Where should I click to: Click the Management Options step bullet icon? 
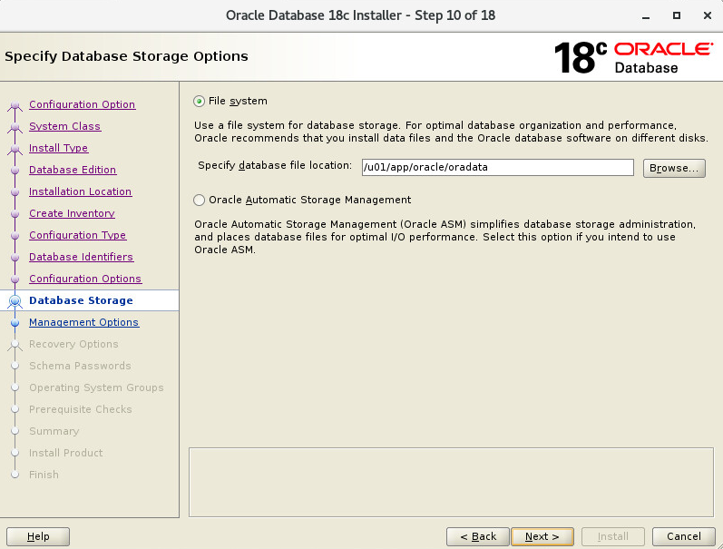(x=15, y=322)
